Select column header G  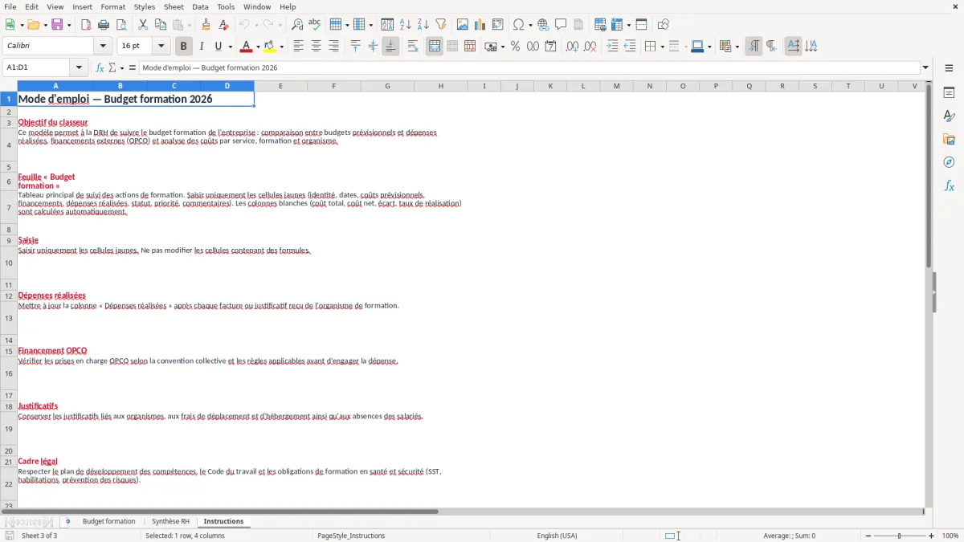tap(387, 86)
